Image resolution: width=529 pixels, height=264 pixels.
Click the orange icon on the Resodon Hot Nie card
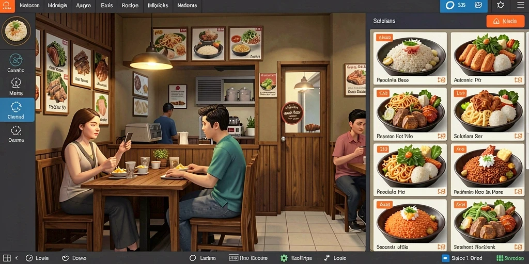441,136
